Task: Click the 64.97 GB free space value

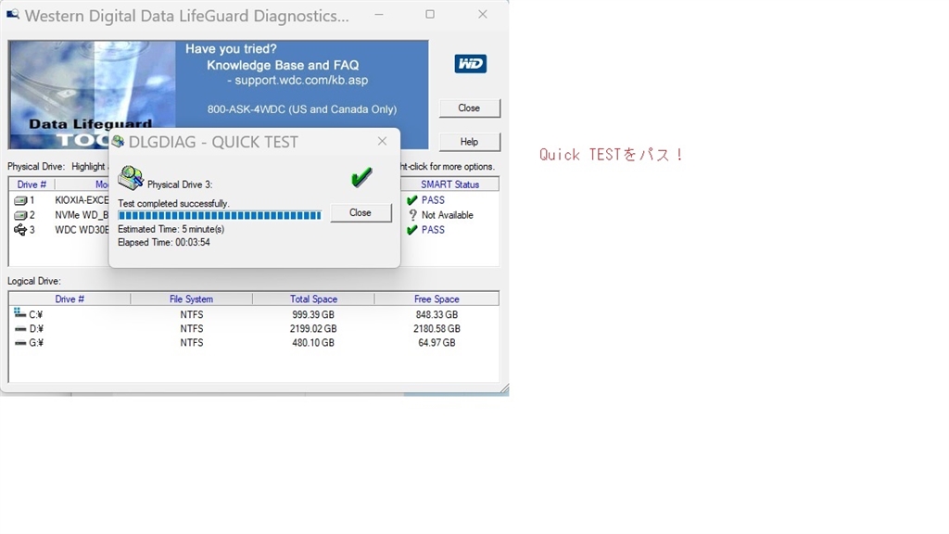Action: point(437,343)
